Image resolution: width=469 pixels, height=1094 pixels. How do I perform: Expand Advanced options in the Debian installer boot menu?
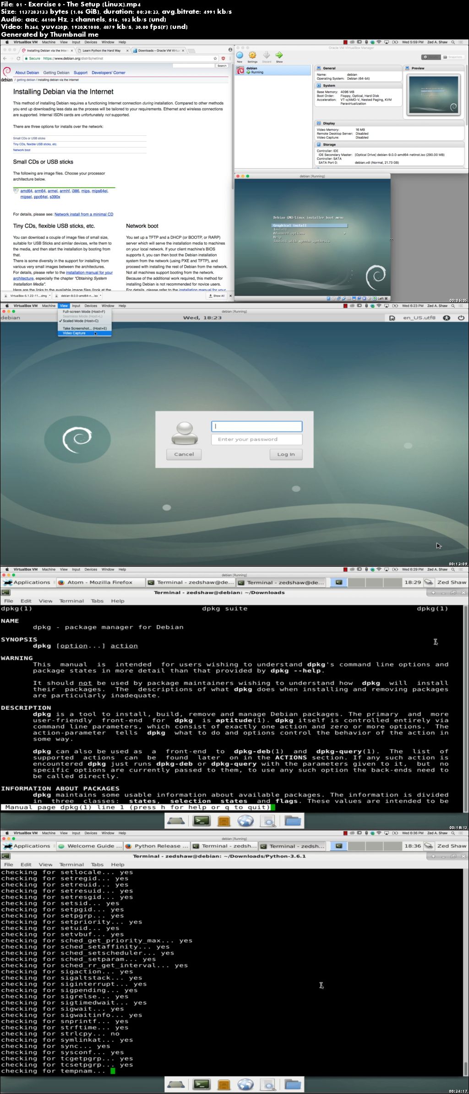[x=309, y=233]
